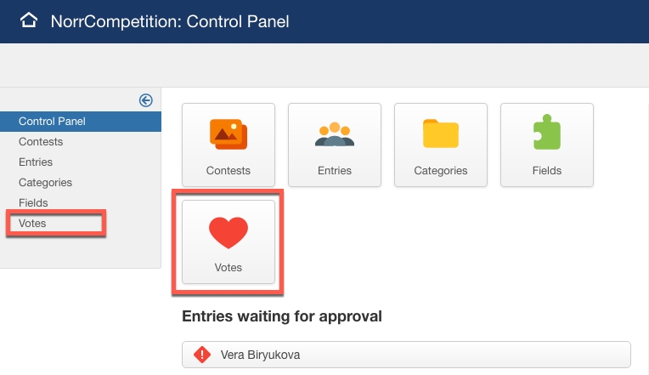Click the red heart Votes icon
This screenshot has width=649, height=375.
(x=229, y=231)
